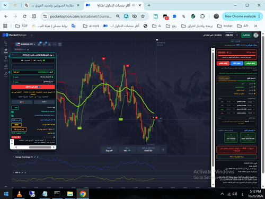Open VLC from the taskbar
The image size is (265, 199).
click(19, 194)
